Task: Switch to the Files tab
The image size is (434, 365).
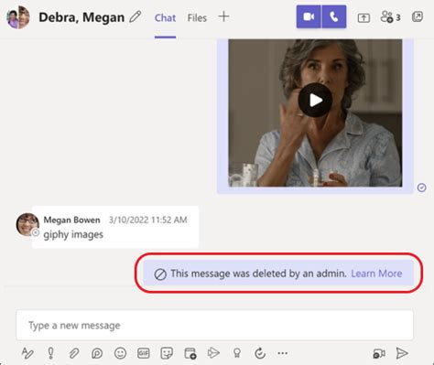Action: pos(197,18)
